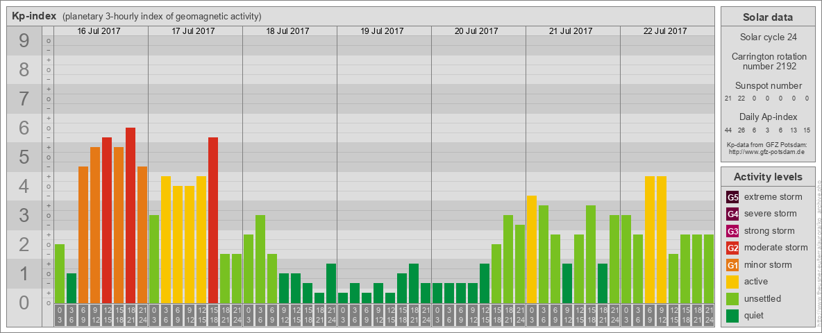Click the orange 16 Jul 21-24 bar
Screen dimensions: 822x333
tap(142, 235)
